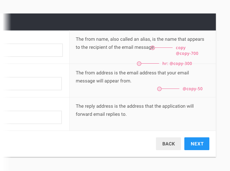Click the 'The from name, also called an alias' help text
The height and width of the screenshot is (171, 230).
click(140, 43)
